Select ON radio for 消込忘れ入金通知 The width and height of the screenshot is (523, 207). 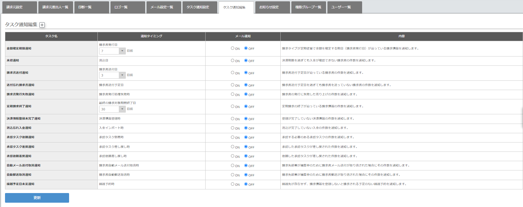[233, 128]
